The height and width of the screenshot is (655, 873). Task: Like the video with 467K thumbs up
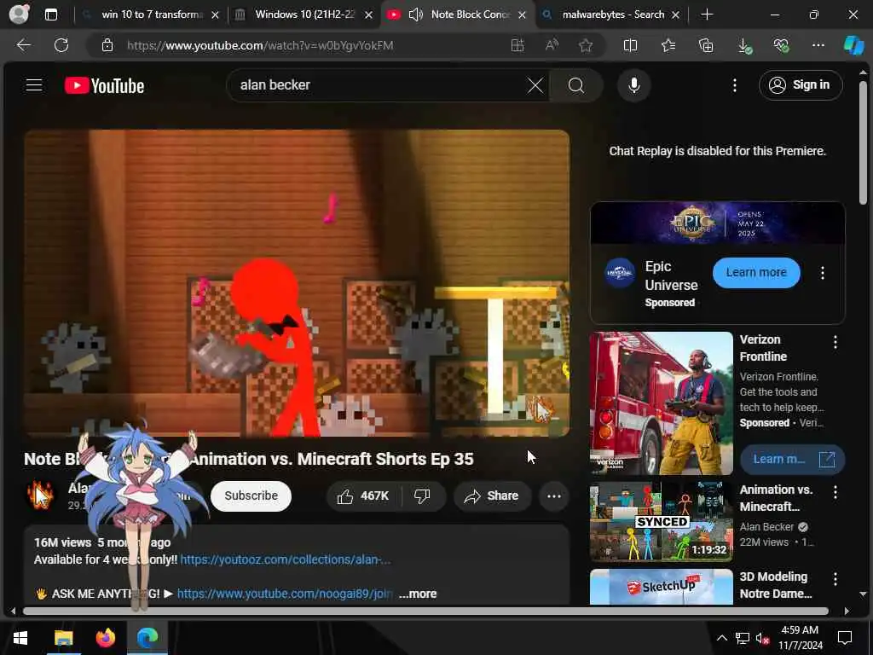[363, 496]
